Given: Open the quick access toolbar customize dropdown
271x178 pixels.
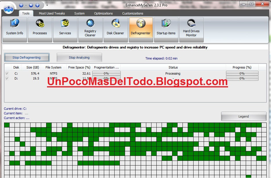Looking at the screenshot, I should coord(47,5).
